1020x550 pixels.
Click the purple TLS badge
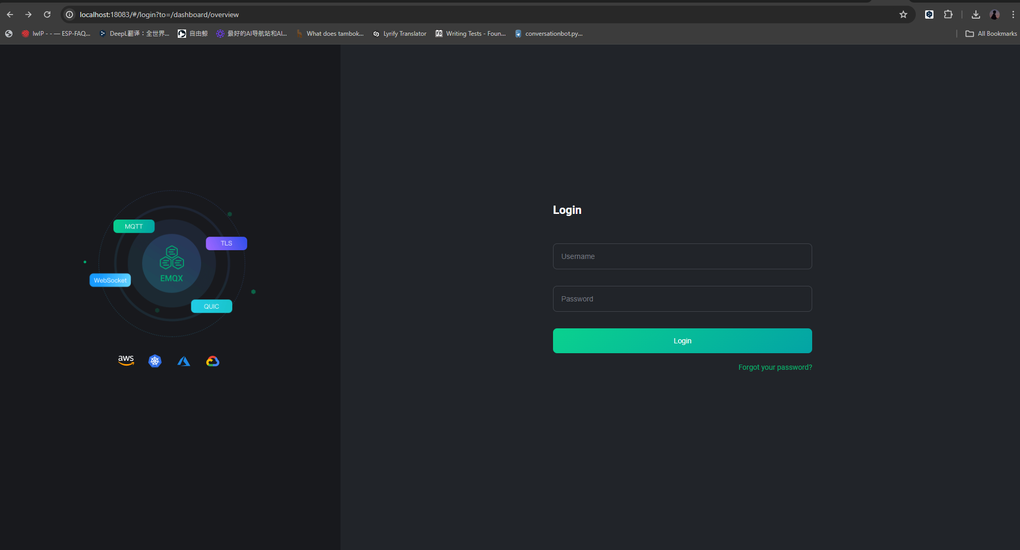(226, 243)
